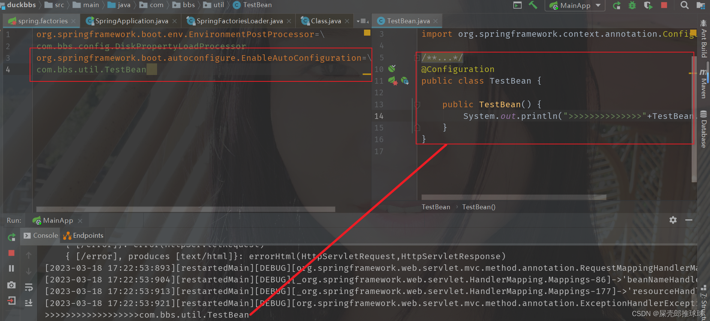Close the Class.java tab
The height and width of the screenshot is (321, 710).
click(347, 21)
